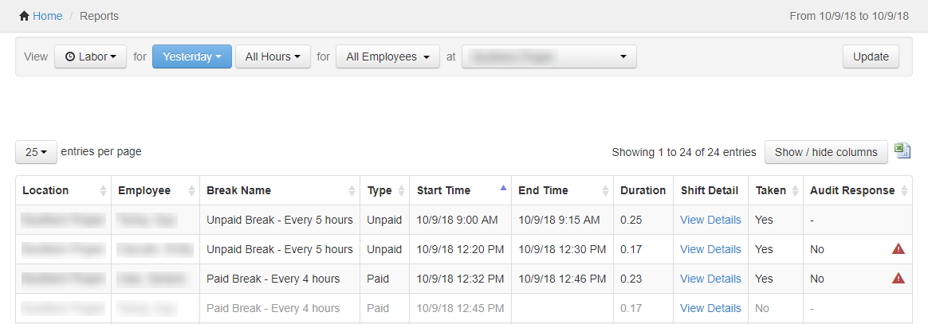928x324 pixels.
Task: Change the 25 entries per page dropdown
Action: [x=36, y=152]
